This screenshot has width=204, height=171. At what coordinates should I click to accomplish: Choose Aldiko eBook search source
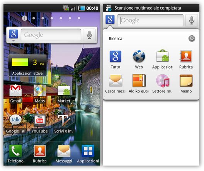coord(139,84)
